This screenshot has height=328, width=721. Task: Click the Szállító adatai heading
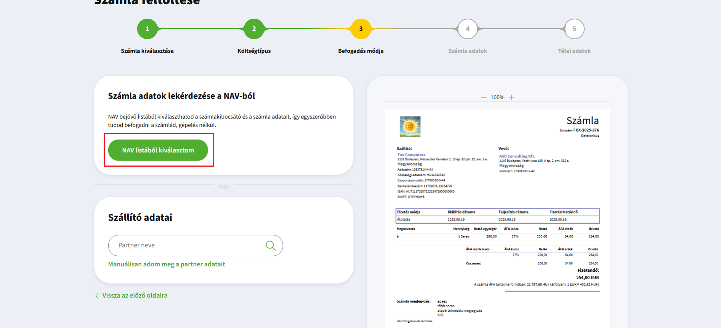(140, 217)
